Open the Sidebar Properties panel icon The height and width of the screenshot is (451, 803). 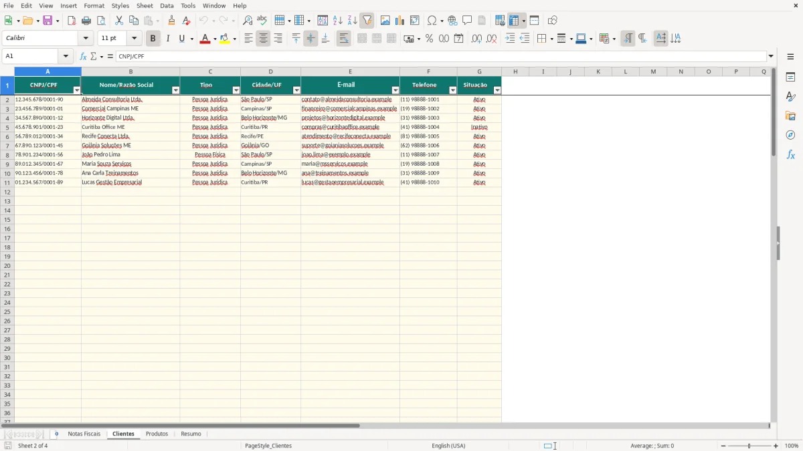(790, 78)
